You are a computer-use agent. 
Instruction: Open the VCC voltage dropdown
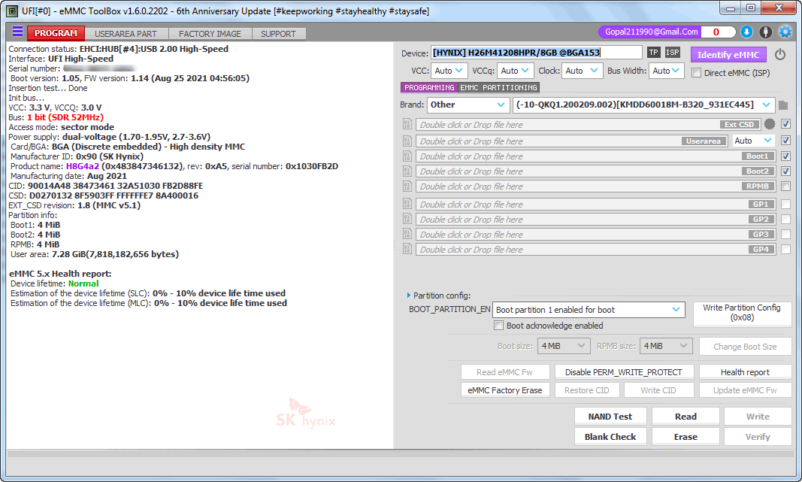[x=449, y=71]
